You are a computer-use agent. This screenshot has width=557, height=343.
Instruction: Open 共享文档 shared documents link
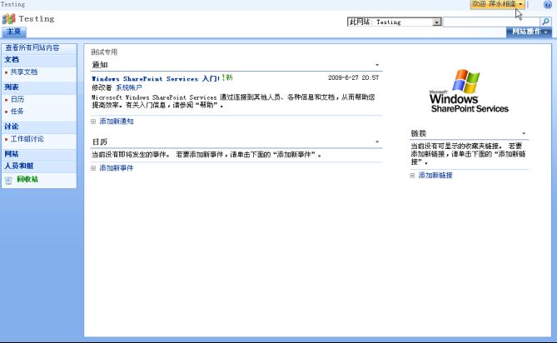(24, 72)
